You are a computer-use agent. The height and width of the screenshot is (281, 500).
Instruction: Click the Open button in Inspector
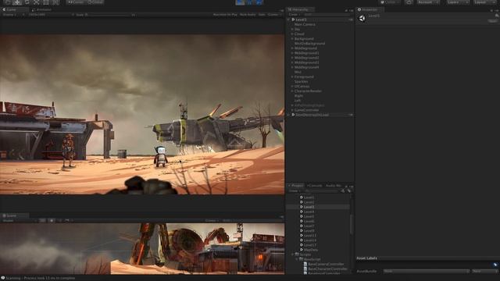point(493,21)
